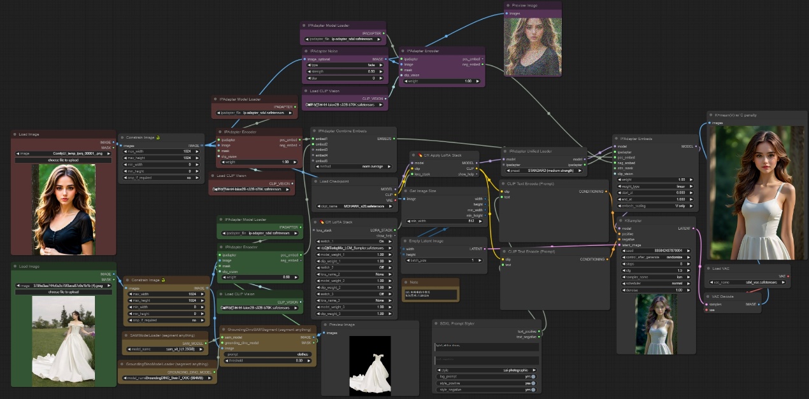Viewport: 809px width, 399px height.
Task: Collapse the KSampler node via its dot
Action: tap(620, 220)
